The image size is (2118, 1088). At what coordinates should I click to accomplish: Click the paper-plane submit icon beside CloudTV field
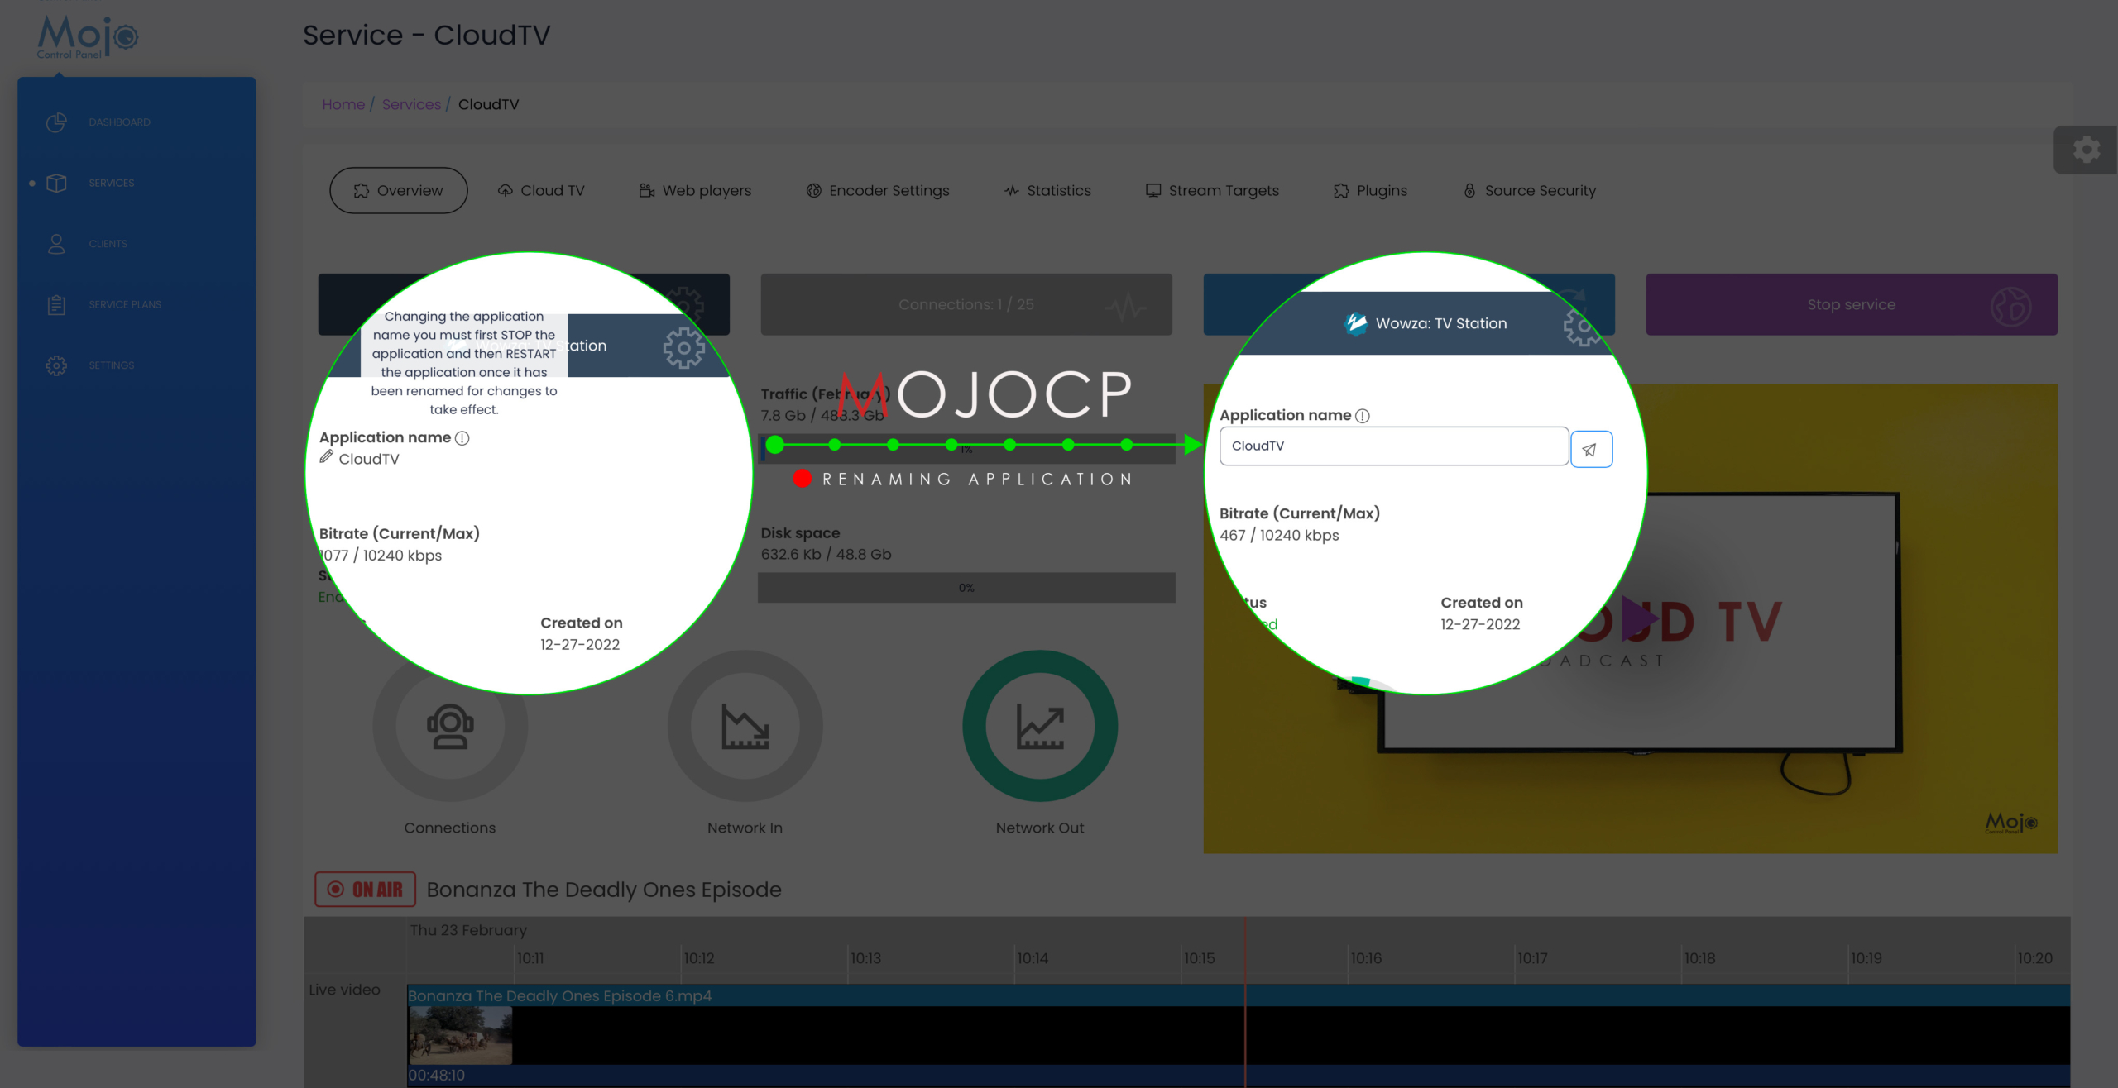click(1590, 449)
